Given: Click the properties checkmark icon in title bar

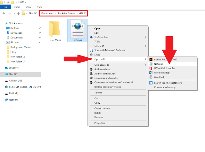Looking at the screenshot, I should tap(8, 2).
